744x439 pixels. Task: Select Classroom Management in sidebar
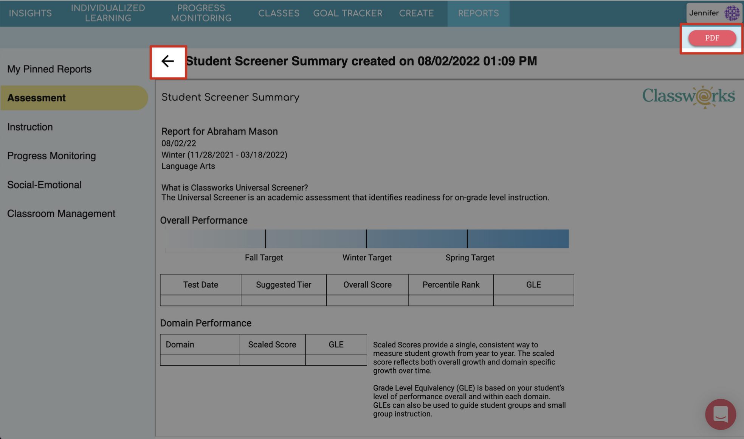coord(61,213)
